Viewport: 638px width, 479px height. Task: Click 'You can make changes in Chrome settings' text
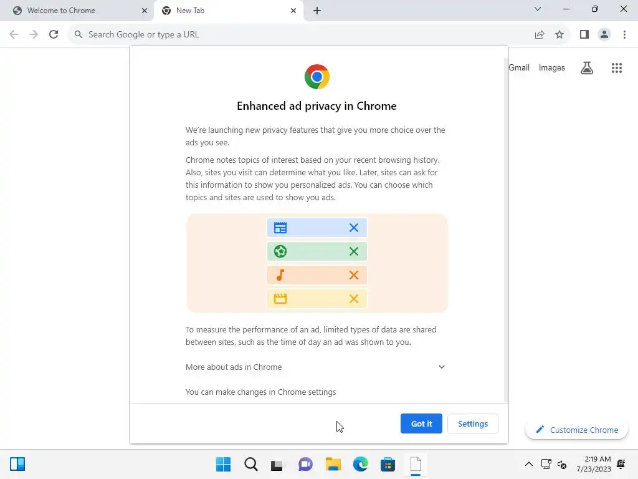(x=261, y=392)
